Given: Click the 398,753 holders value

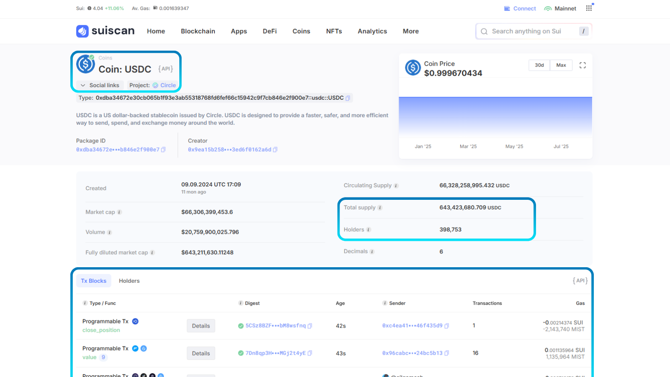Looking at the screenshot, I should pos(451,230).
